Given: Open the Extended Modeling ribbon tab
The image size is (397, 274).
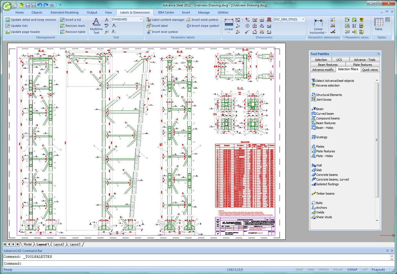Looking at the screenshot, I should coord(65,13).
